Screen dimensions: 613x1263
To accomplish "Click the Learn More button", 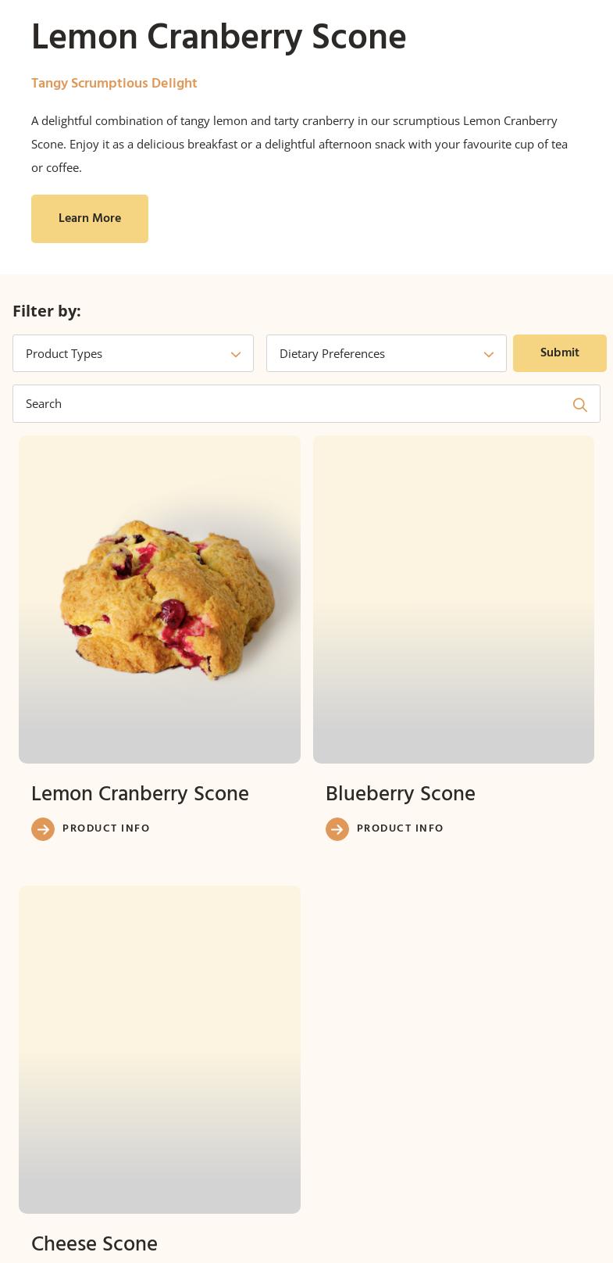I will pos(90,219).
